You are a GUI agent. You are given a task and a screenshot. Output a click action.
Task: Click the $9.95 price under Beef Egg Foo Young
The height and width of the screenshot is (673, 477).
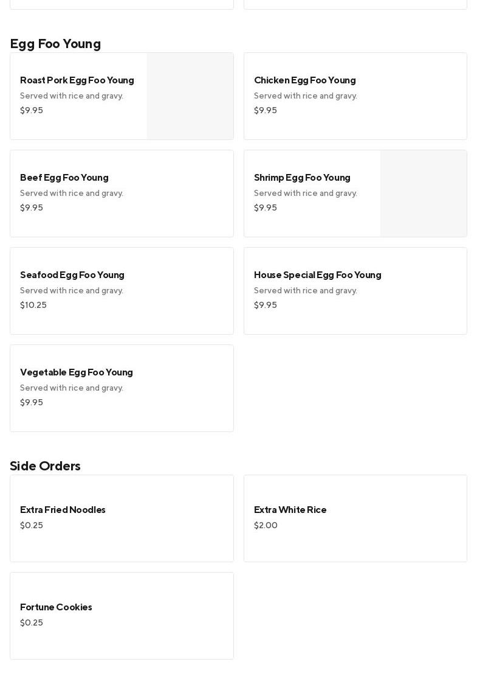coord(32,208)
